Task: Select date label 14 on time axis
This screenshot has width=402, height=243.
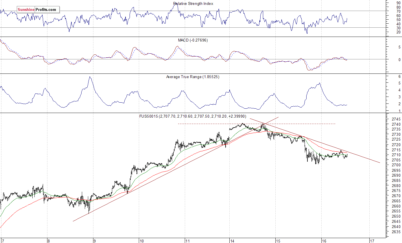Action: (232, 240)
